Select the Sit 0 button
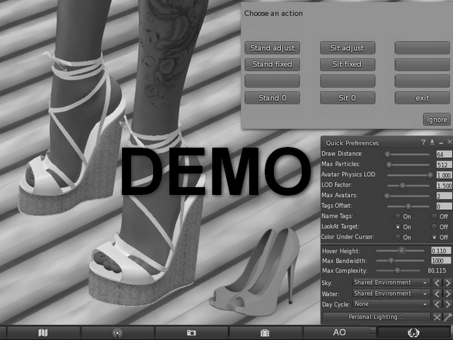Viewport: 453px width, 340px height. [347, 98]
